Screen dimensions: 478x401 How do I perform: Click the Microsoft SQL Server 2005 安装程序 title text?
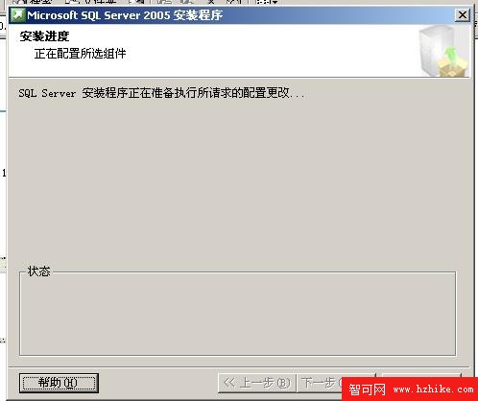coord(125,15)
